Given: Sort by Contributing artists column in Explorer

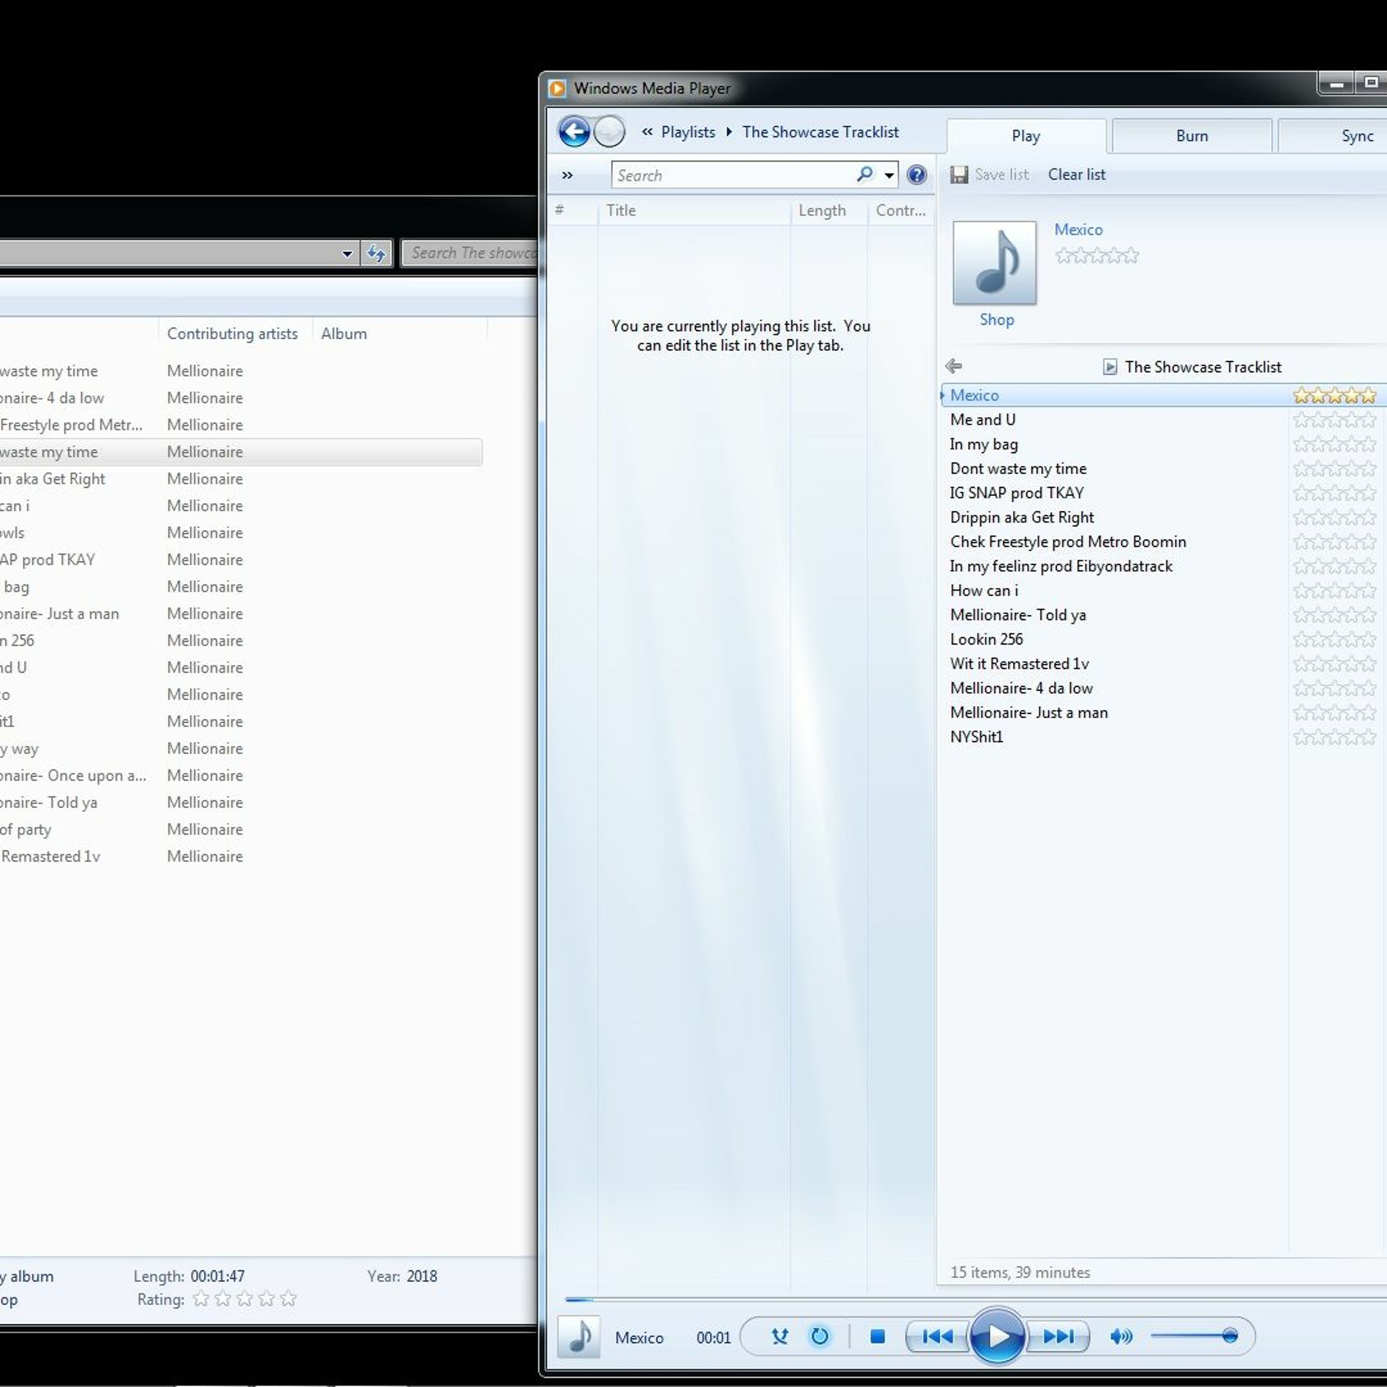Looking at the screenshot, I should pyautogui.click(x=232, y=333).
